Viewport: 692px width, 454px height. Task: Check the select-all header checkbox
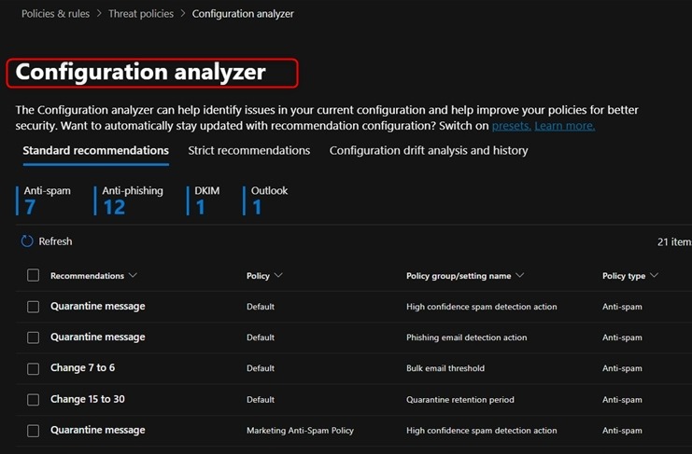(x=34, y=275)
